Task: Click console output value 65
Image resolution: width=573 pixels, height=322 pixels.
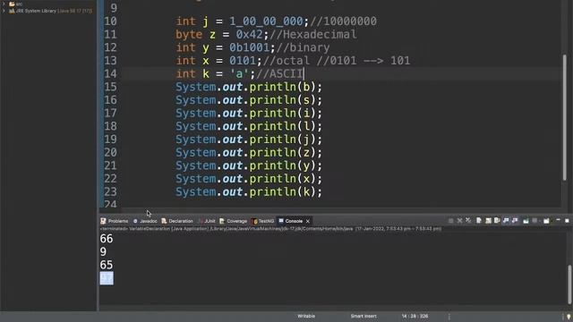Action: (x=107, y=265)
